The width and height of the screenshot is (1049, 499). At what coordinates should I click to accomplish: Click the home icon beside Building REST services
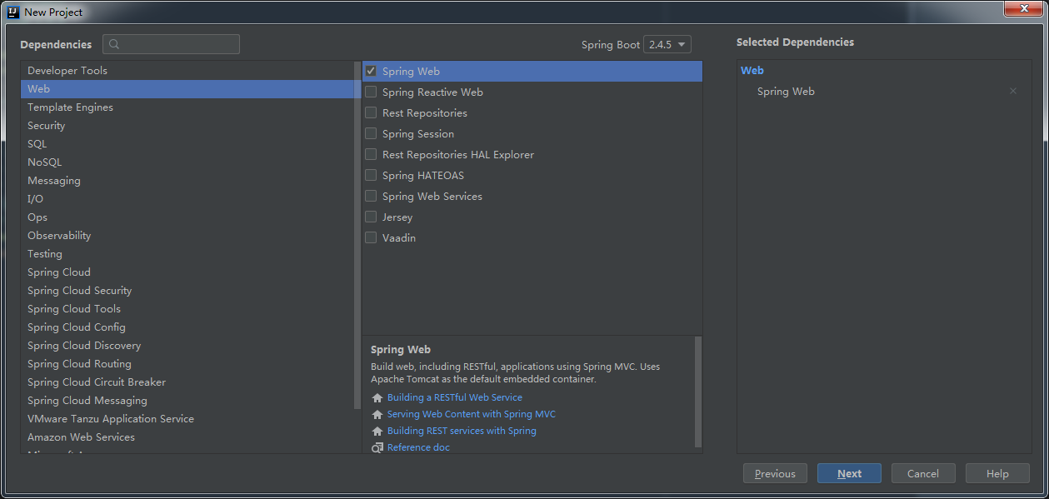(x=377, y=432)
